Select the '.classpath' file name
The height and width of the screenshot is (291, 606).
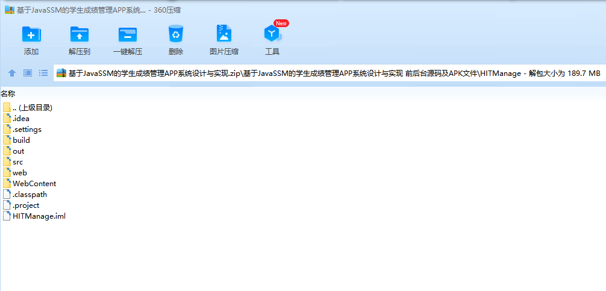pyautogui.click(x=30, y=195)
